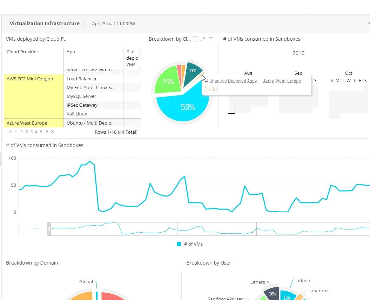Expand the Breakdown chart to fullscreen
This screenshot has width=370, height=300.
click(x=203, y=39)
